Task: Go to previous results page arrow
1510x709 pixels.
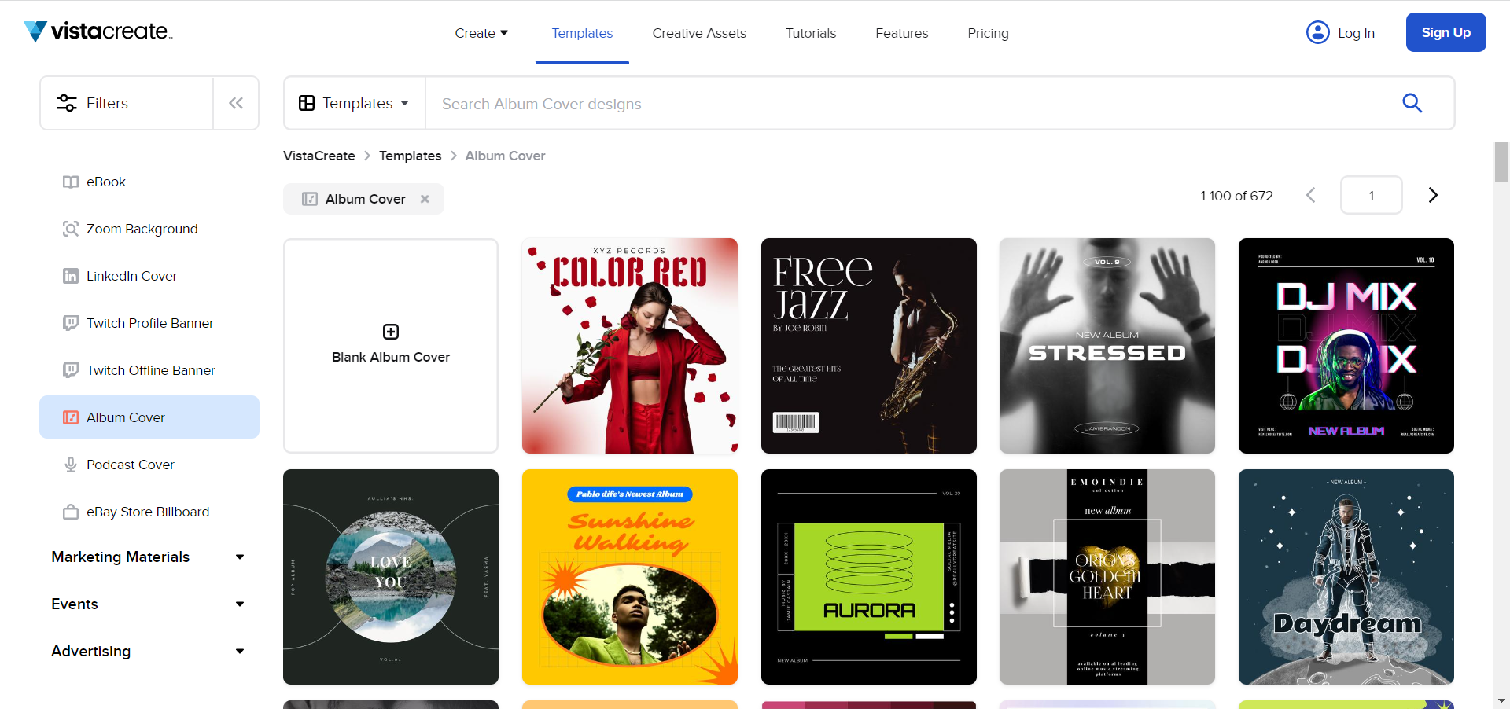Action: pyautogui.click(x=1311, y=195)
